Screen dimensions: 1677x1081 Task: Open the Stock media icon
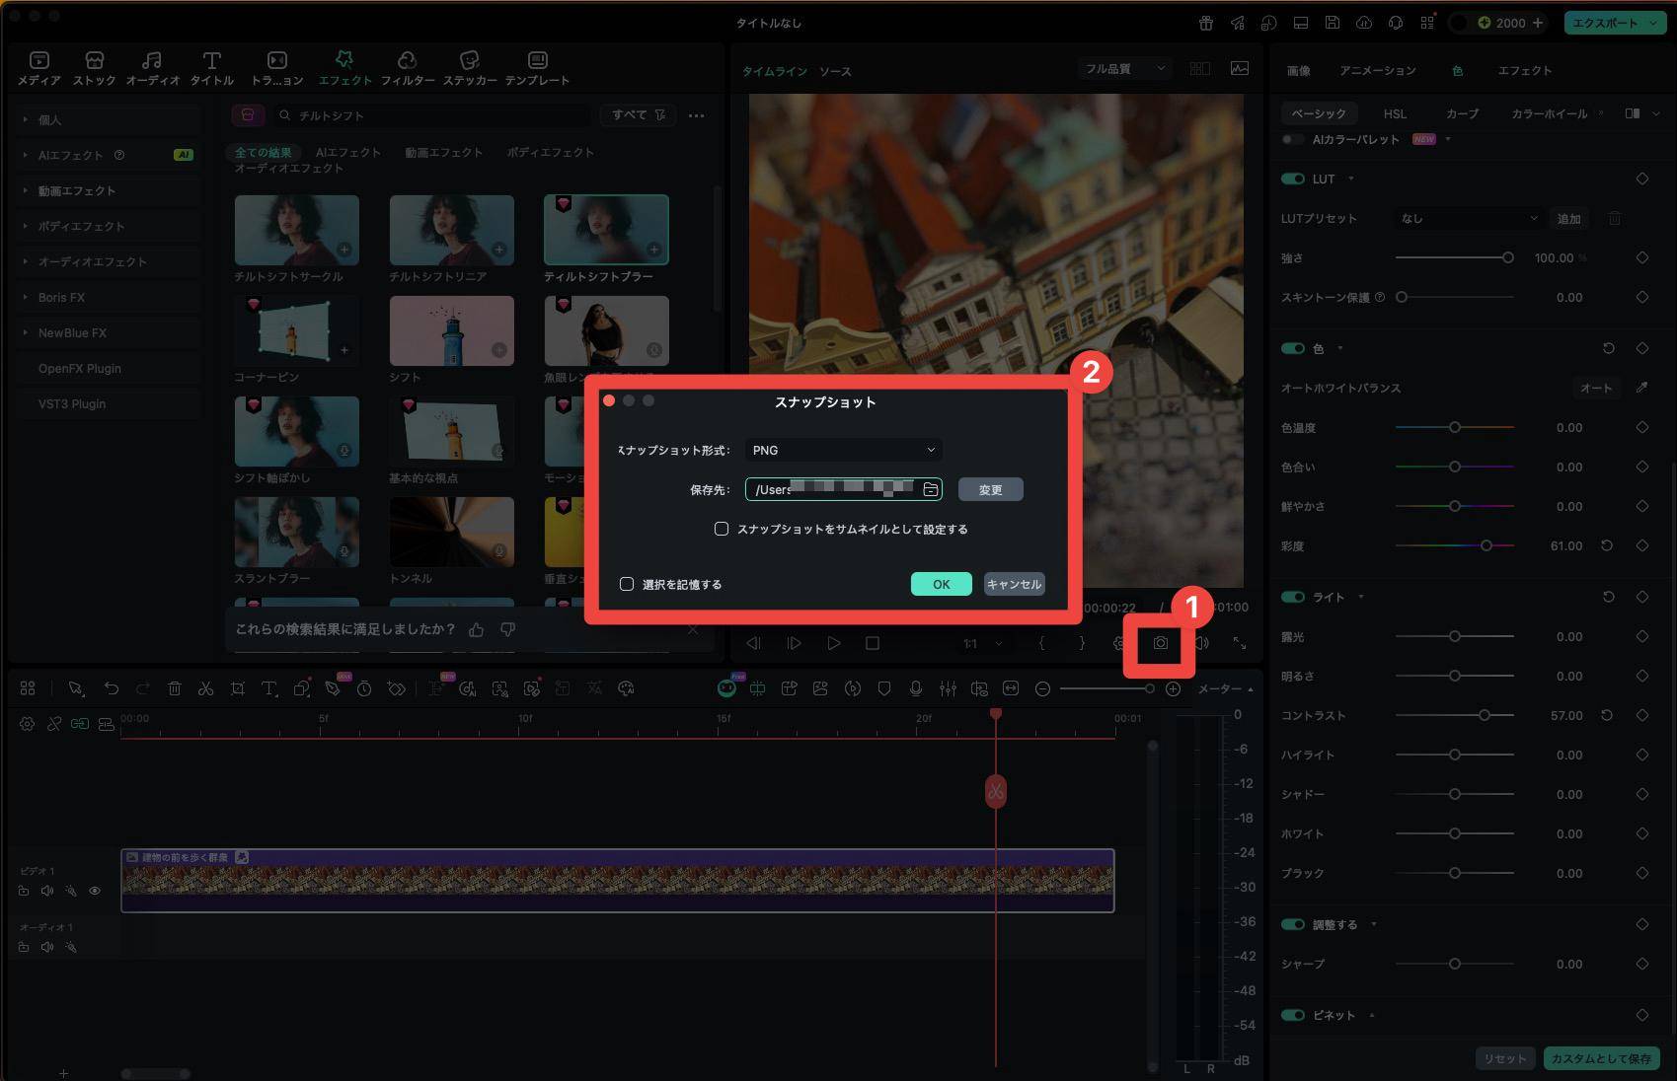[x=95, y=60]
